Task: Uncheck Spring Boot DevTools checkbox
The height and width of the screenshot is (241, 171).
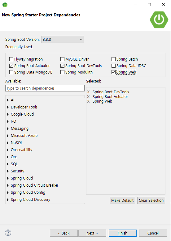Action: 62,66
